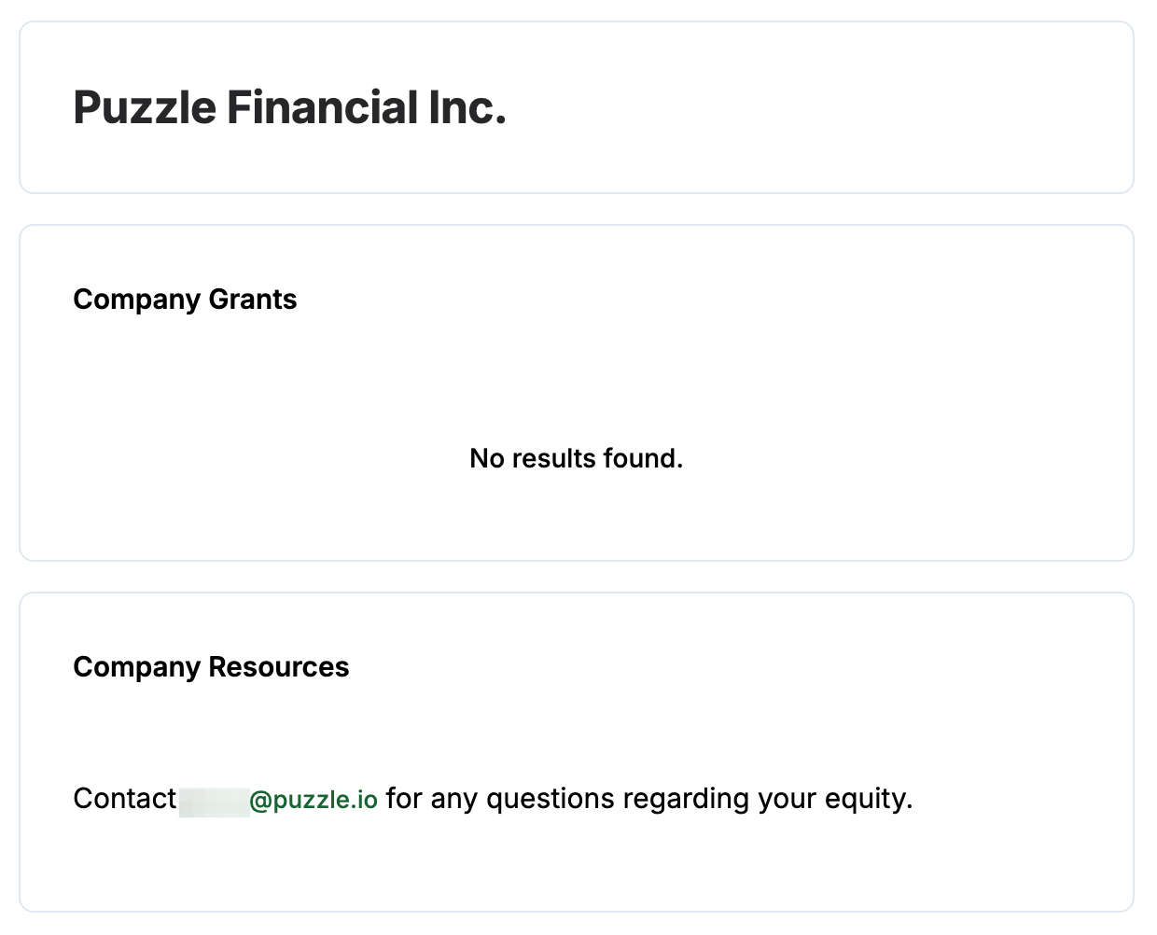Click the word Contact in resources
This screenshot has width=1157, height=935.
124,799
